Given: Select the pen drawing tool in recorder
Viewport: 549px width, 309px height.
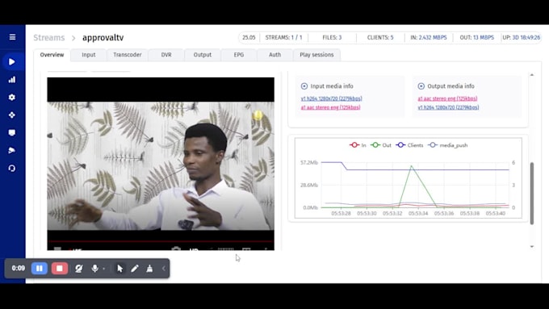Looking at the screenshot, I should (x=135, y=269).
